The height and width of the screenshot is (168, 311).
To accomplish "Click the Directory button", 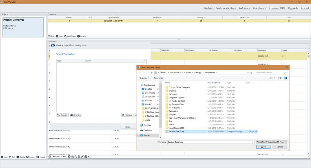I will pyautogui.click(x=76, y=115).
